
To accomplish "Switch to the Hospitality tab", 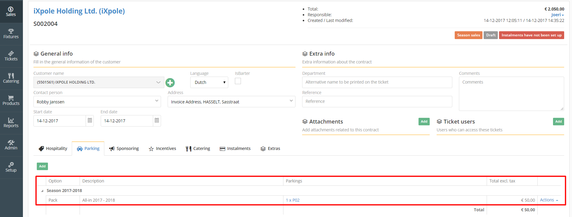I will pos(53,148).
